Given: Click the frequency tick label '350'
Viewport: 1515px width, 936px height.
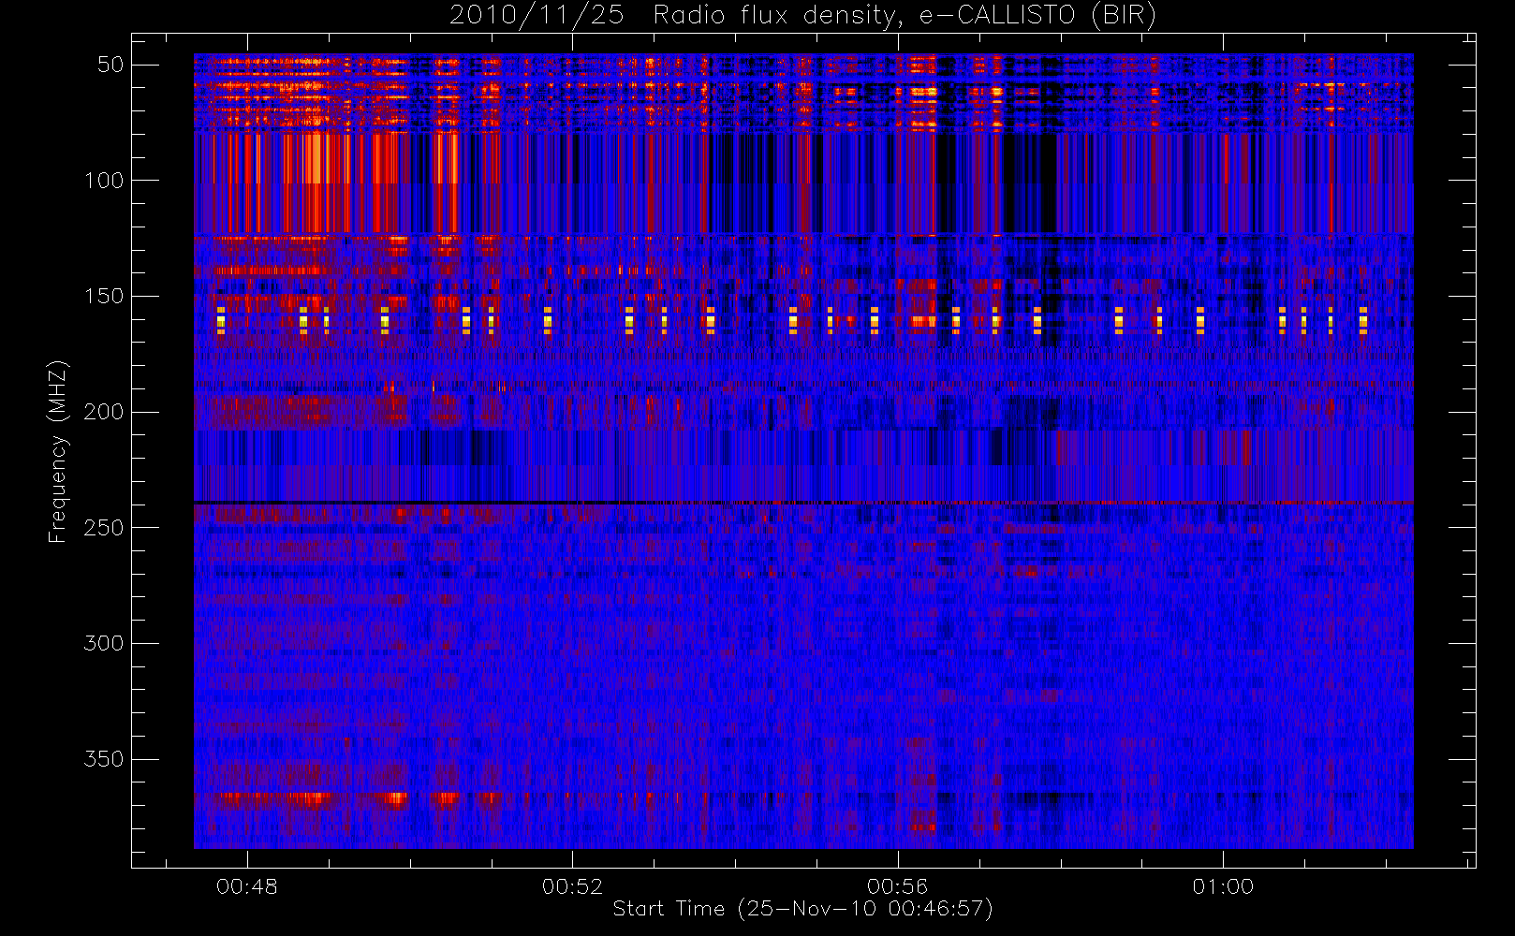Looking at the screenshot, I should 104,759.
